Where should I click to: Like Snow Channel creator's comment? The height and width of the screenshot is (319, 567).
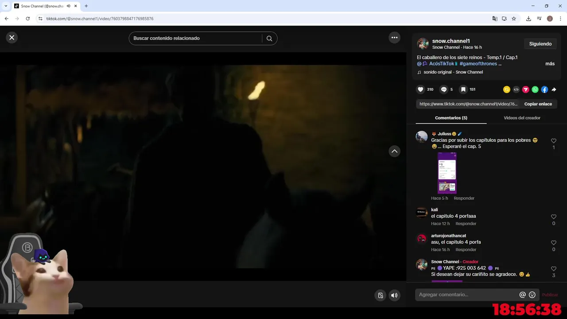pyautogui.click(x=554, y=269)
